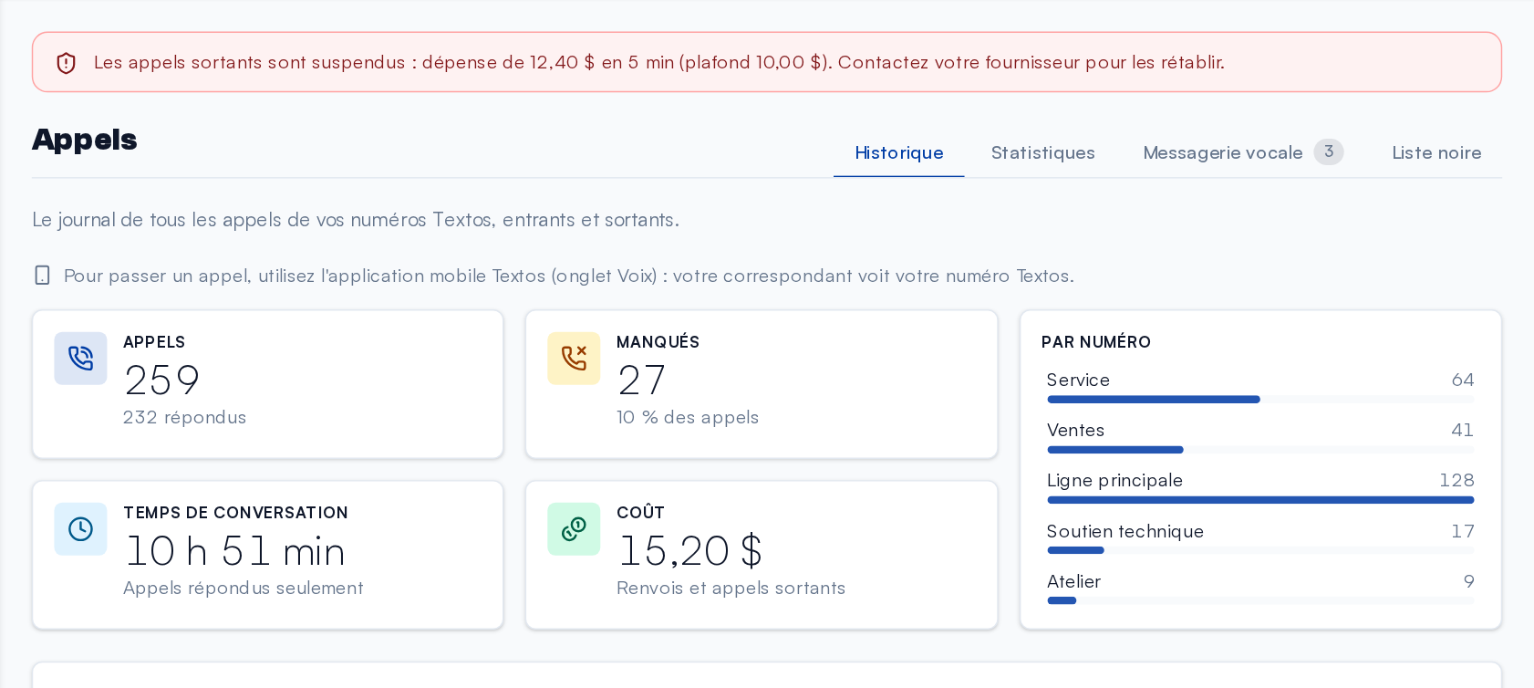Click the 'Ventes' number label
The height and width of the screenshot is (688, 1534).
tap(1075, 430)
